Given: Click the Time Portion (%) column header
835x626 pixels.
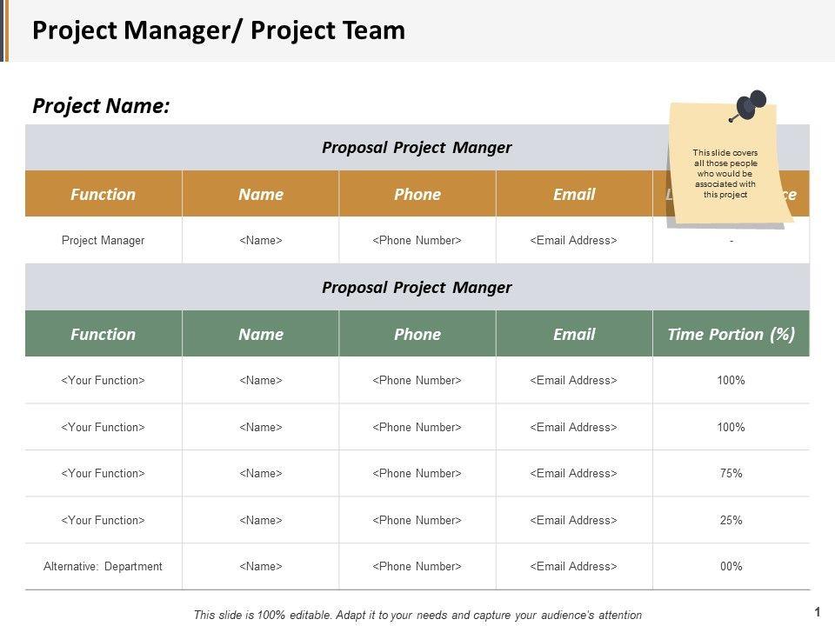Looking at the screenshot, I should 731,334.
